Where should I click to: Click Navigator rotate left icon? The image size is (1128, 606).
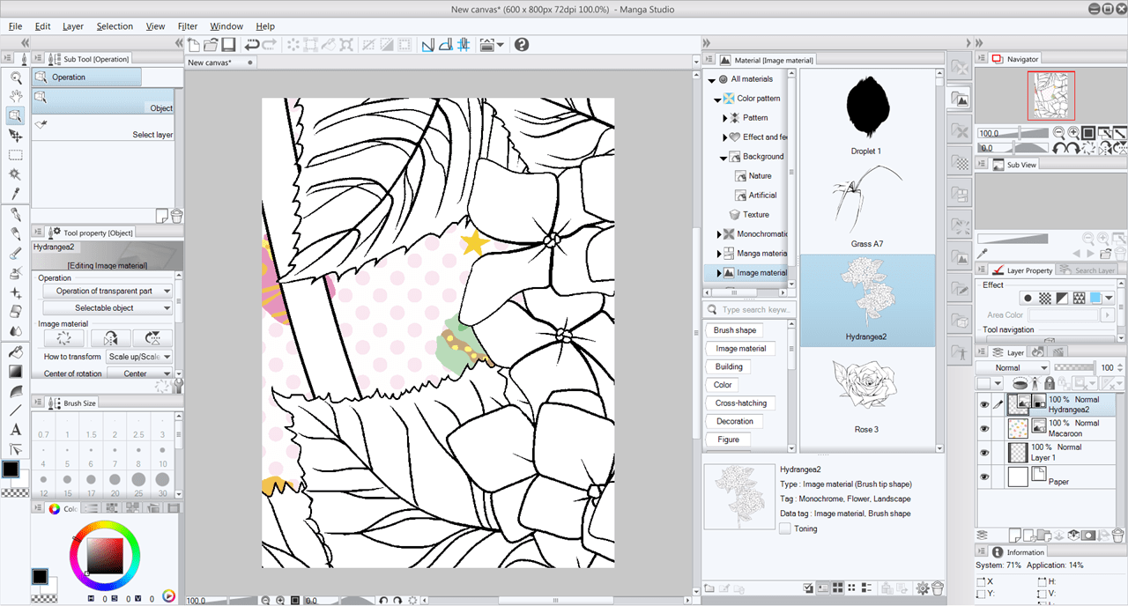click(x=1060, y=148)
